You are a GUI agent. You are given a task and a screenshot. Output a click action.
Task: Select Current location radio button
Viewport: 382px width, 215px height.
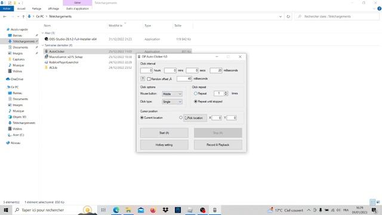[142, 118]
